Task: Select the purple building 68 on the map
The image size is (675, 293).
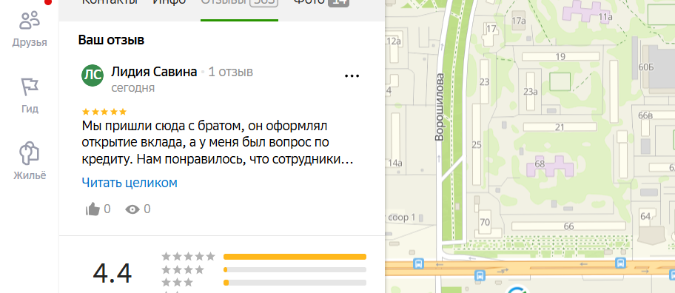Action: (550, 166)
